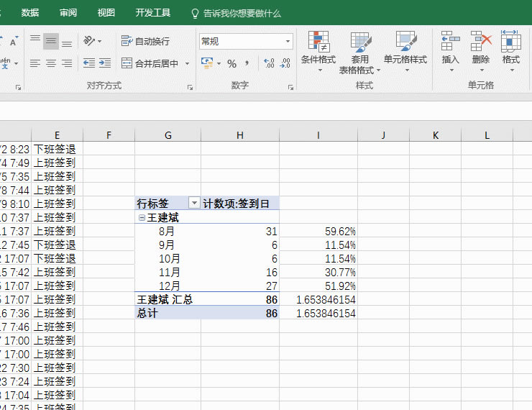Select column E header
Viewport: 532px width, 410px height.
pyautogui.click(x=57, y=135)
